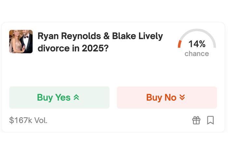
Task: Click the double up chevron beside Buy Yes
Action: [76, 97]
